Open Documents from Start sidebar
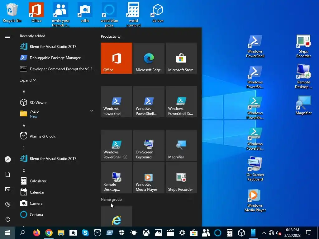Viewport: 319px width, 239px height. [8, 174]
